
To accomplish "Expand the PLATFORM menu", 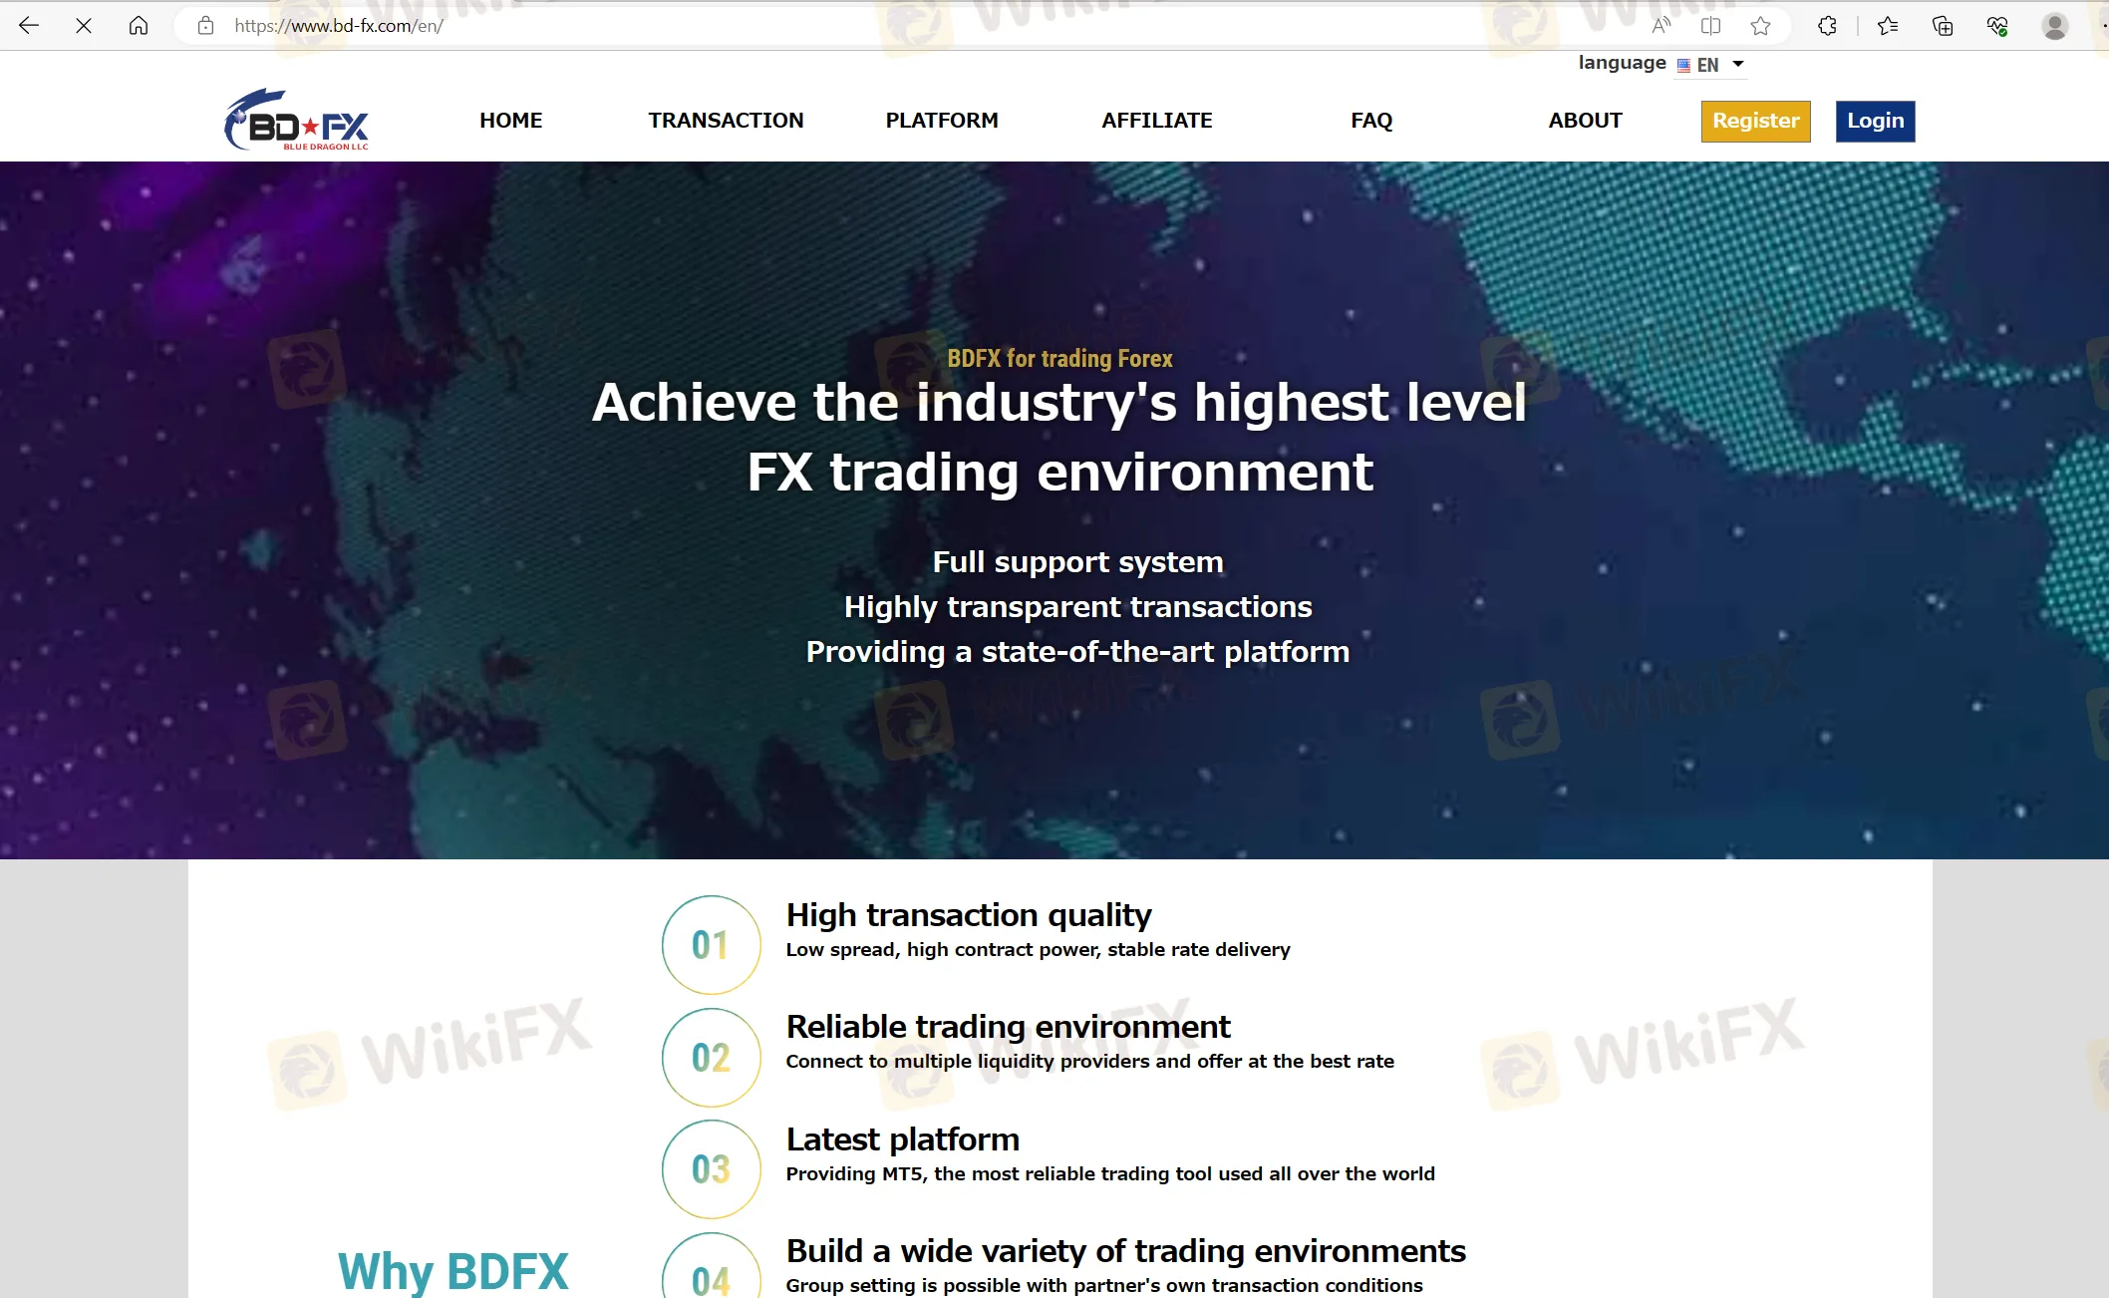I will point(941,120).
